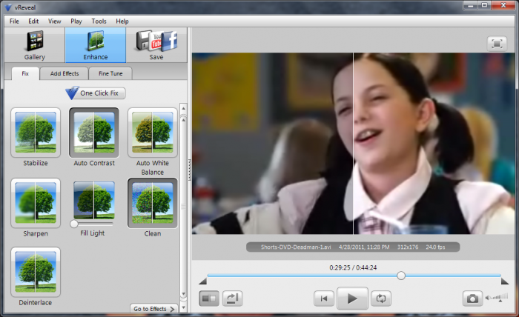Enter fullscreen video preview
The width and height of the screenshot is (519, 317).
pyautogui.click(x=496, y=44)
